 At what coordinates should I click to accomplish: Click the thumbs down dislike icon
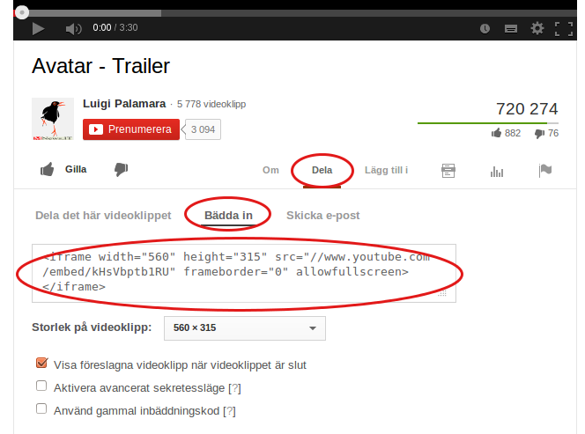click(x=121, y=169)
